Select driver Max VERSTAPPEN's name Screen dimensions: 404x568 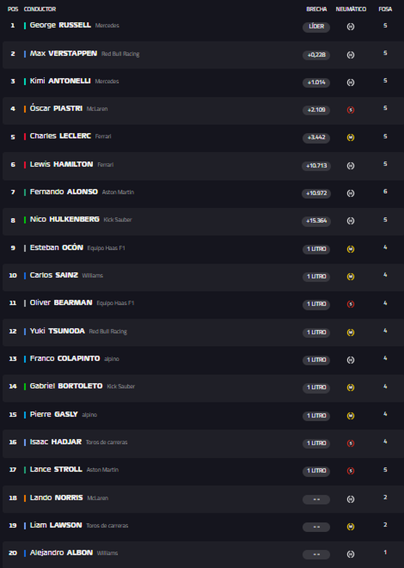[64, 54]
